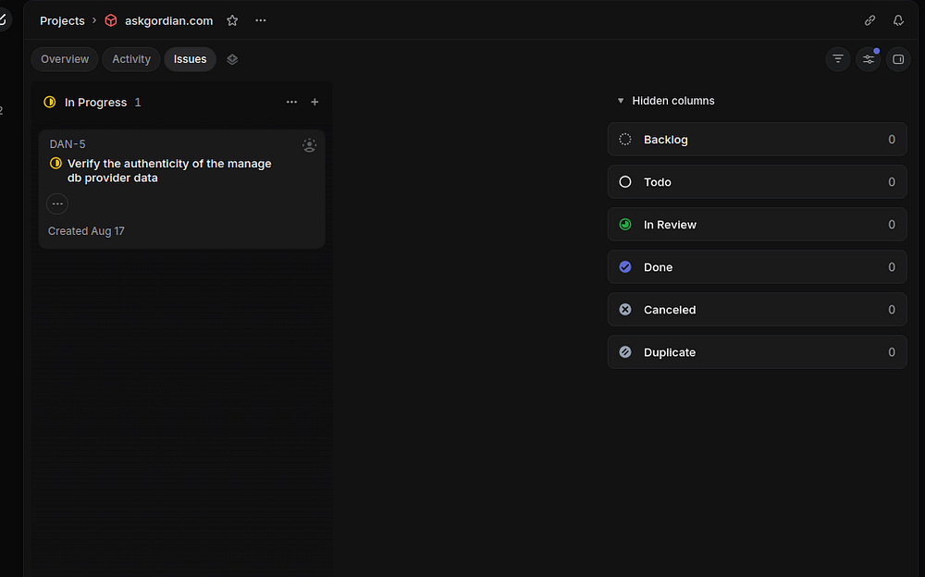Click the Duplicate slashed circle icon

[625, 351]
